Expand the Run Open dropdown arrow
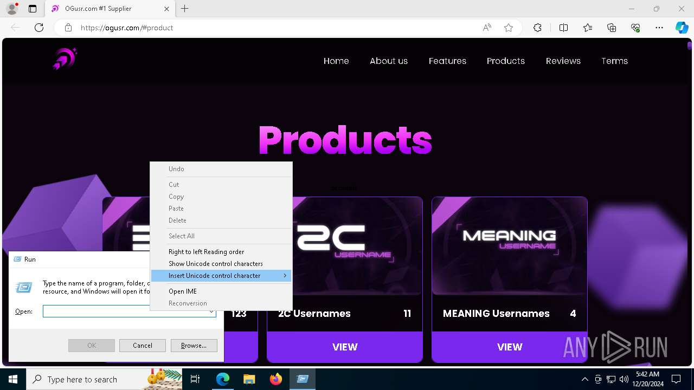This screenshot has height=390, width=694. (x=211, y=311)
